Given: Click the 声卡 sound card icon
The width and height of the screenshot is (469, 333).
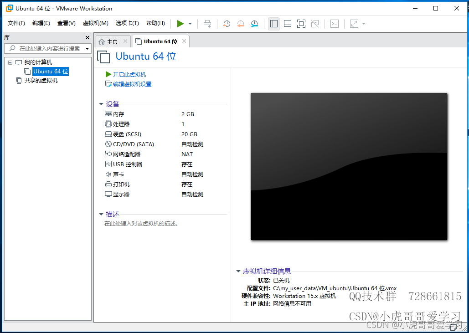Looking at the screenshot, I should point(108,174).
